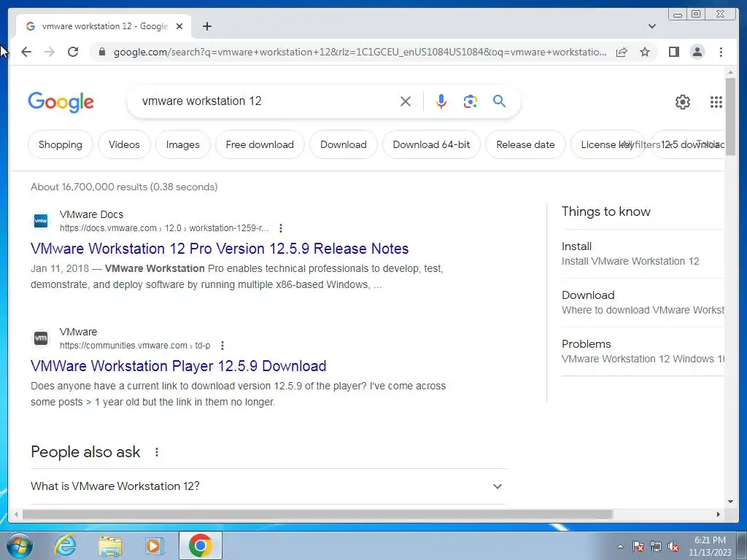Open the People also ask options menu
The height and width of the screenshot is (560, 747).
pos(157,452)
